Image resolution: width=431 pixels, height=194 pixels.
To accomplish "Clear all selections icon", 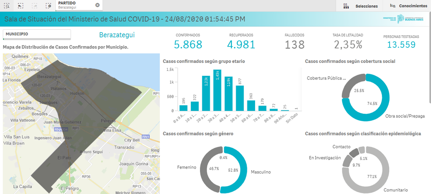I will (x=48, y=6).
